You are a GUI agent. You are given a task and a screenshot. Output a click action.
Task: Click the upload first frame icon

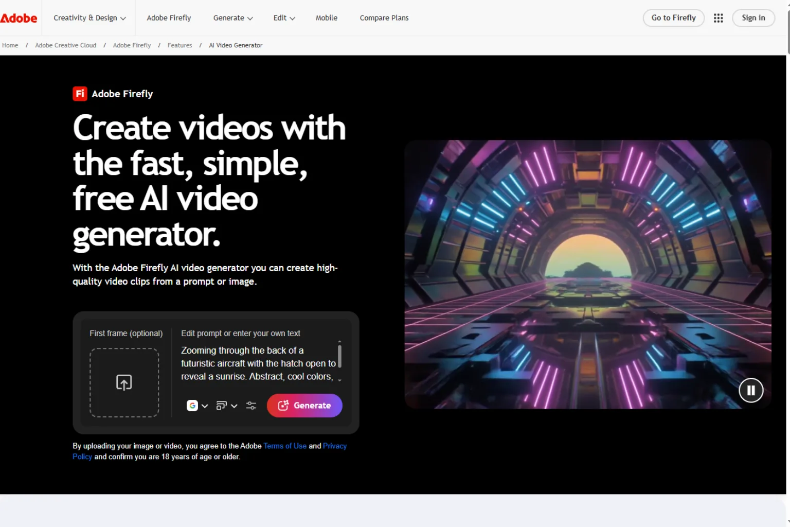coord(124,382)
